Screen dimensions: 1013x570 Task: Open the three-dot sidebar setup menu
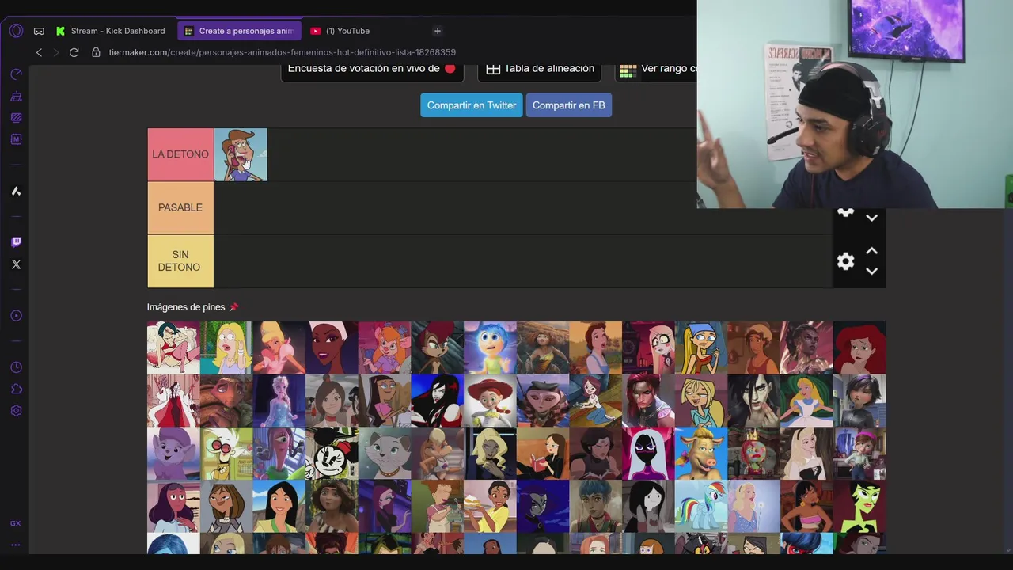tap(16, 545)
